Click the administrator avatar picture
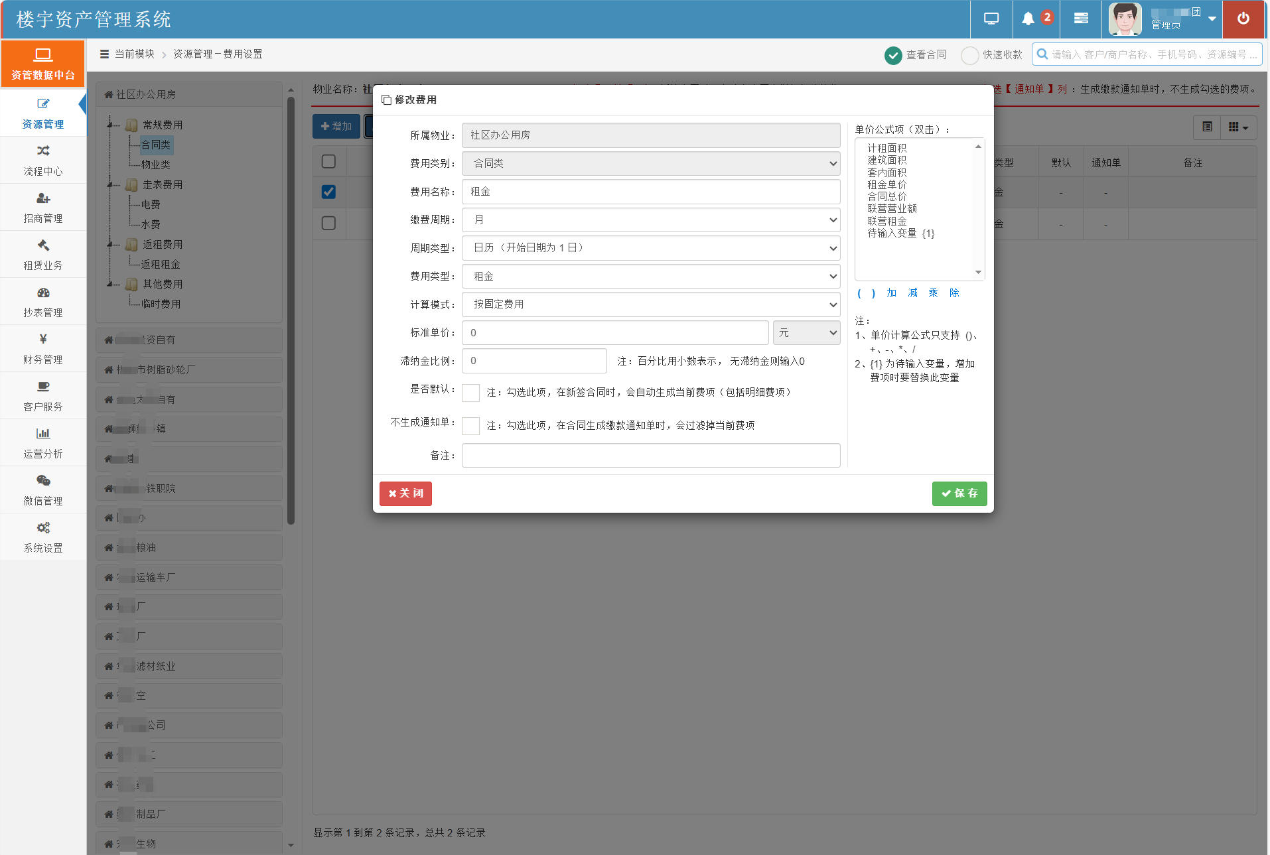1270x855 pixels. [x=1125, y=19]
